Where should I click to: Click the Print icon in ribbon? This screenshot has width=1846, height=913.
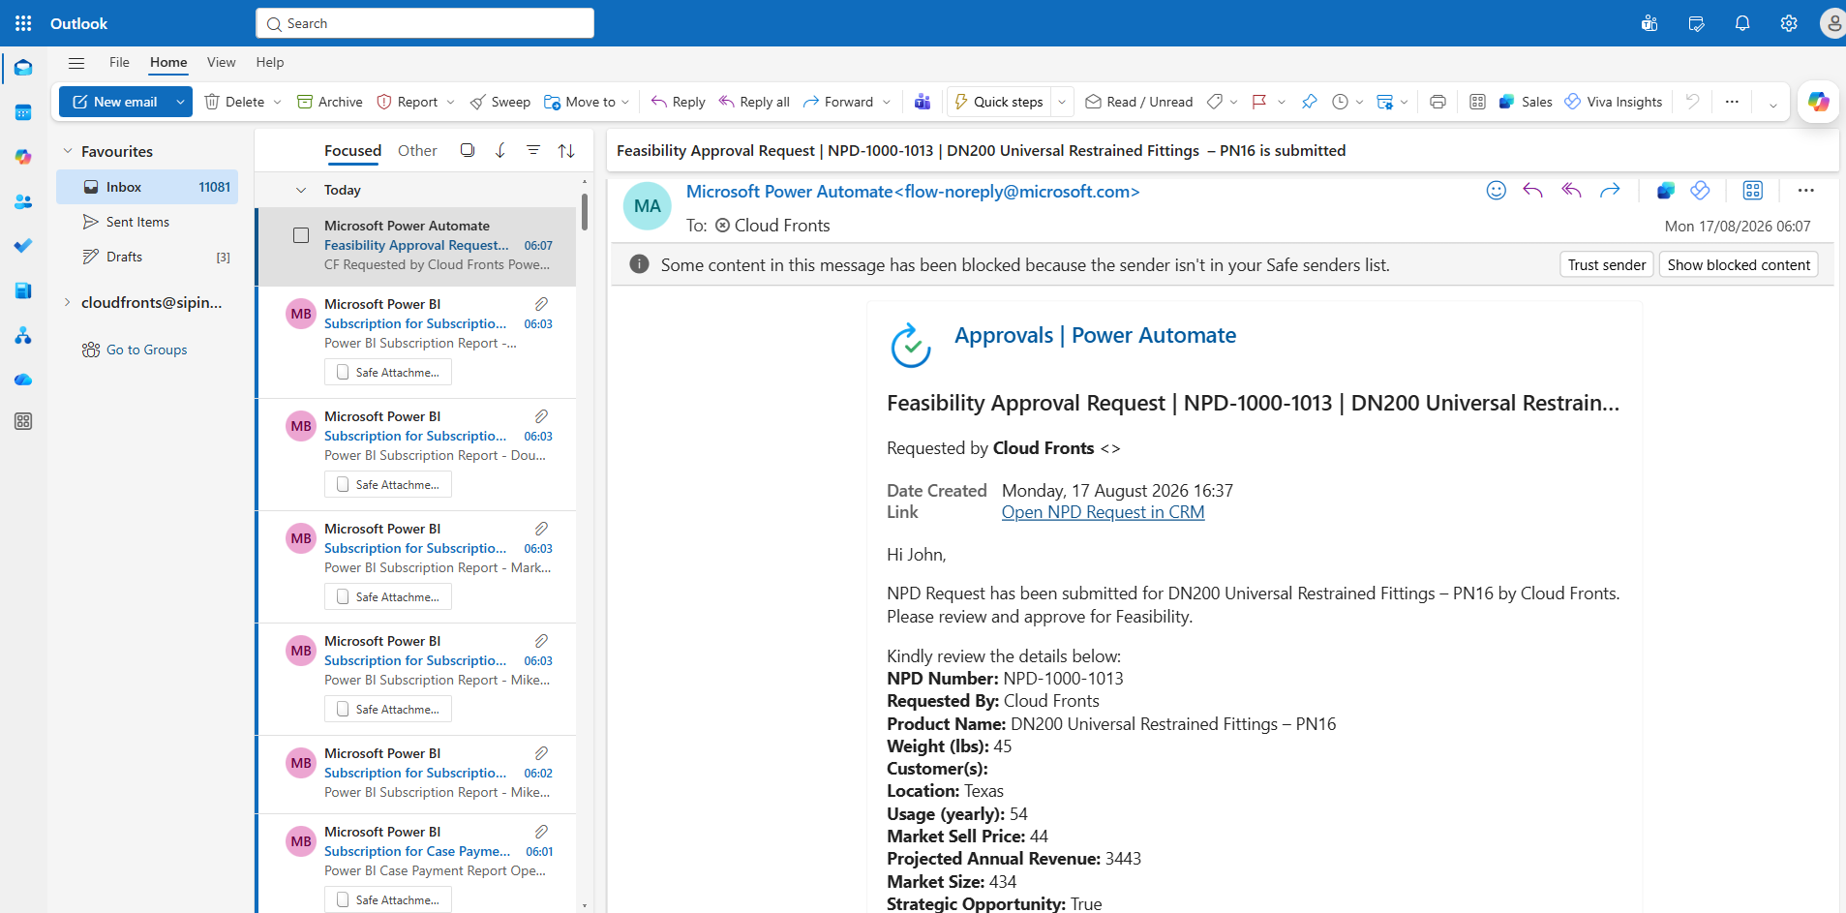(x=1437, y=102)
